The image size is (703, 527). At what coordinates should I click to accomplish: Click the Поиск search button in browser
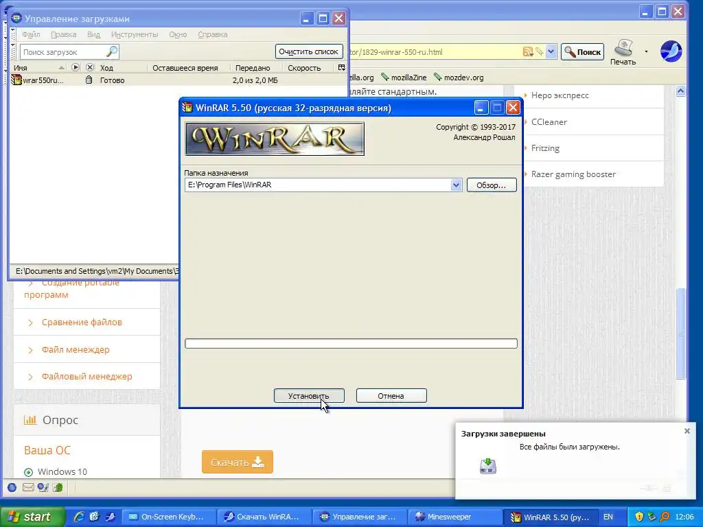[x=582, y=52]
